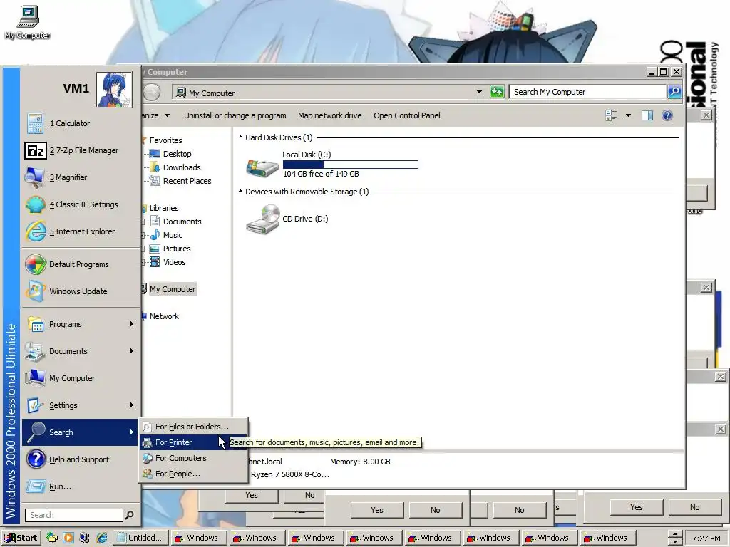Viewport: 730px width, 547px height.
Task: Open Music library
Action: (x=173, y=235)
